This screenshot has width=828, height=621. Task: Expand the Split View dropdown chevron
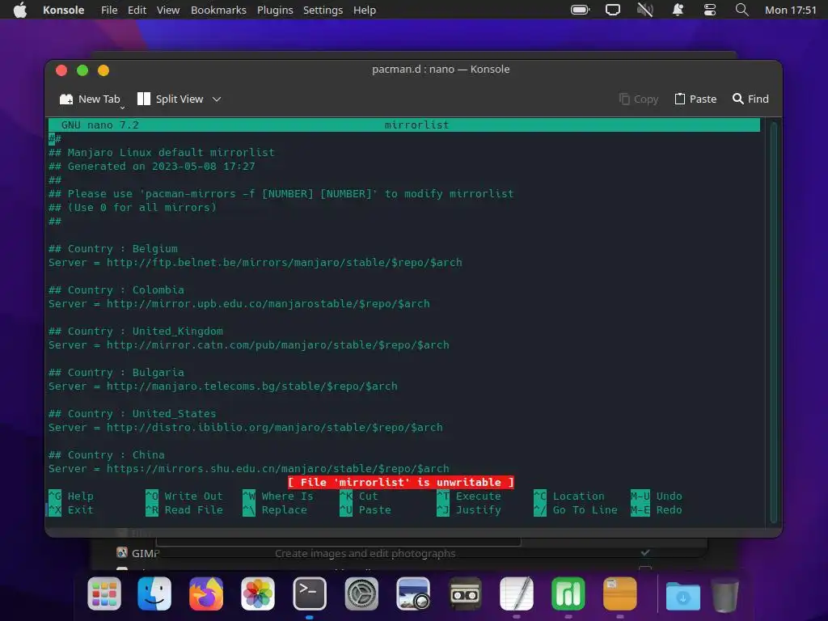click(x=217, y=99)
